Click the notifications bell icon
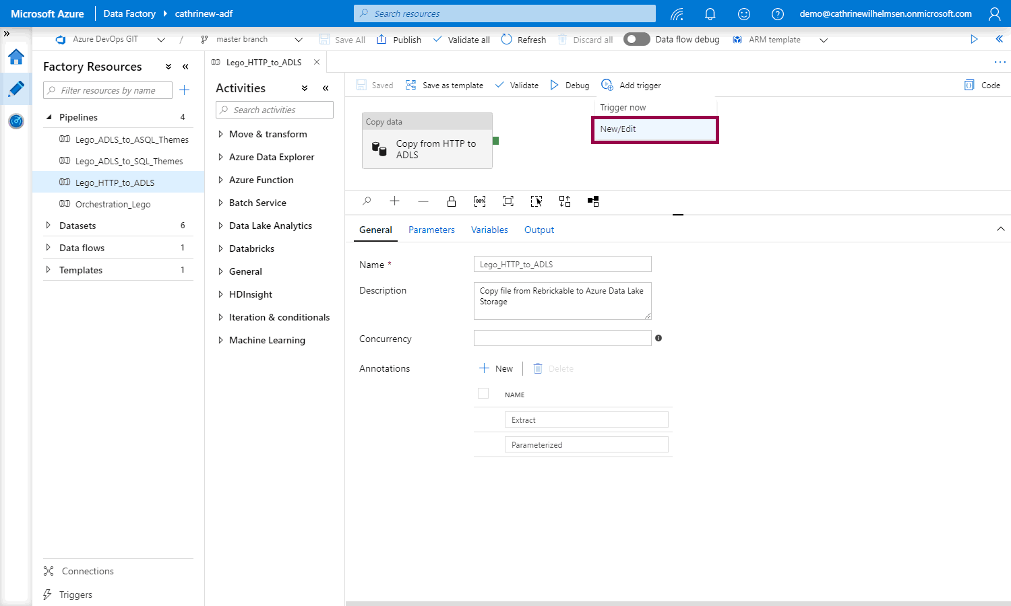The width and height of the screenshot is (1011, 606). pyautogui.click(x=710, y=14)
